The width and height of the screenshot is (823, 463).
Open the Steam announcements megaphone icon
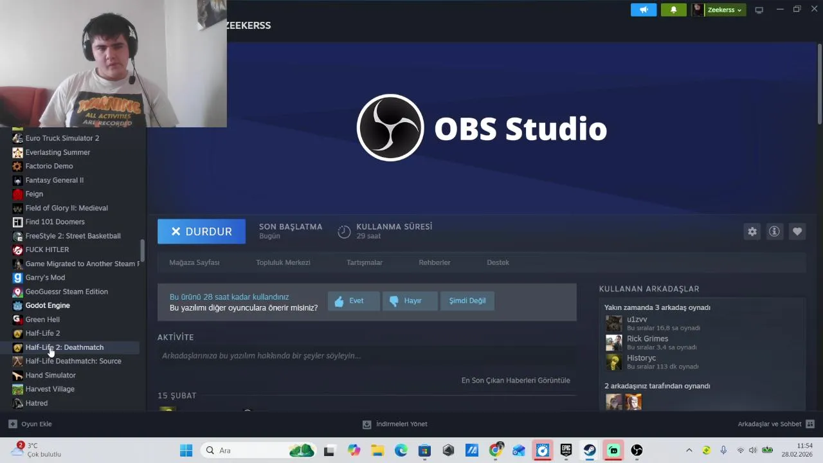point(644,10)
